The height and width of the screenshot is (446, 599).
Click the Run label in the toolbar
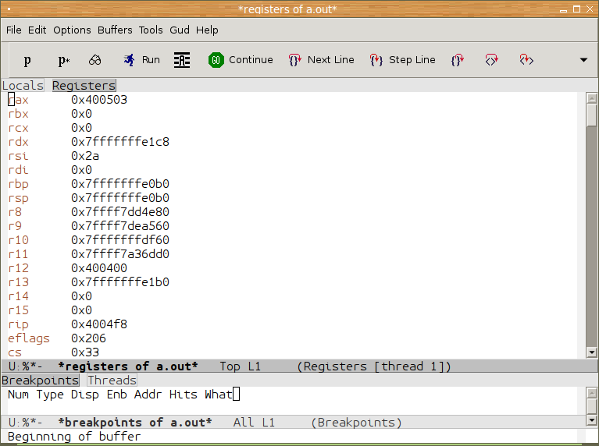click(151, 60)
